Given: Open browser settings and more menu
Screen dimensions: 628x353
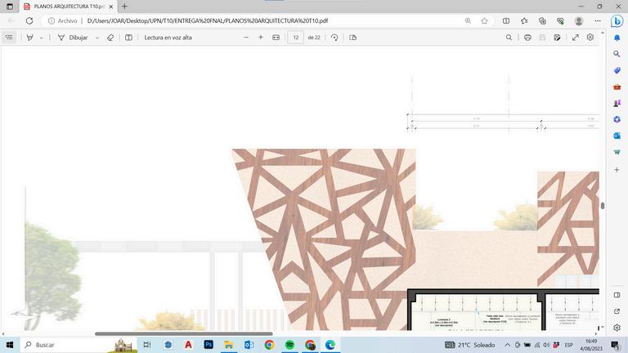Looking at the screenshot, I should (598, 20).
